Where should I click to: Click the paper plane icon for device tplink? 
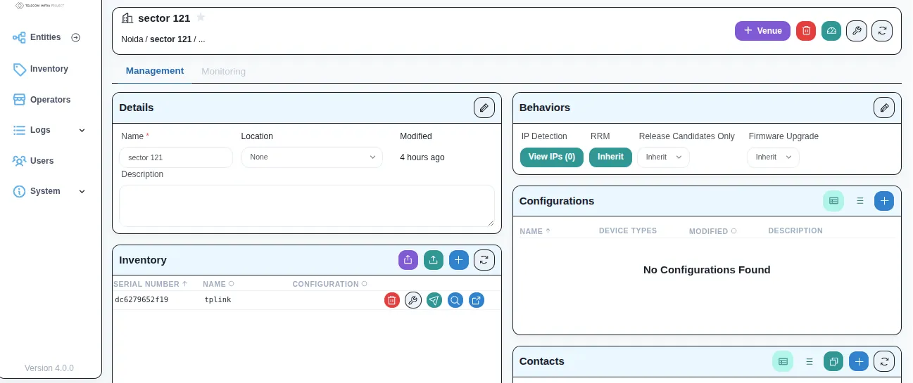tap(434, 301)
